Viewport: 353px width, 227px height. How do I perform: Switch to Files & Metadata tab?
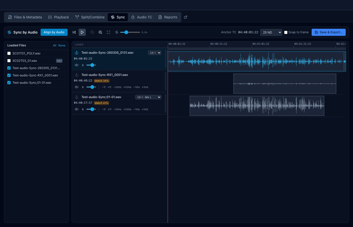[x=25, y=17]
